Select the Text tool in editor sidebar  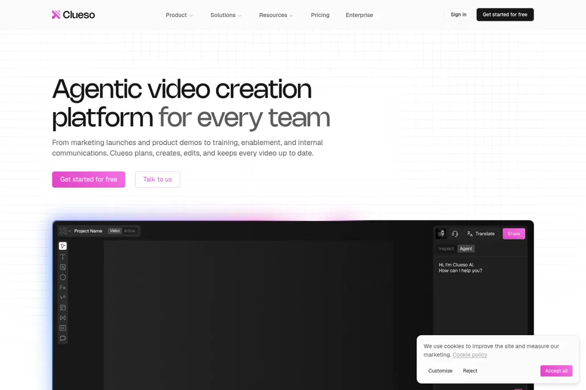click(63, 257)
